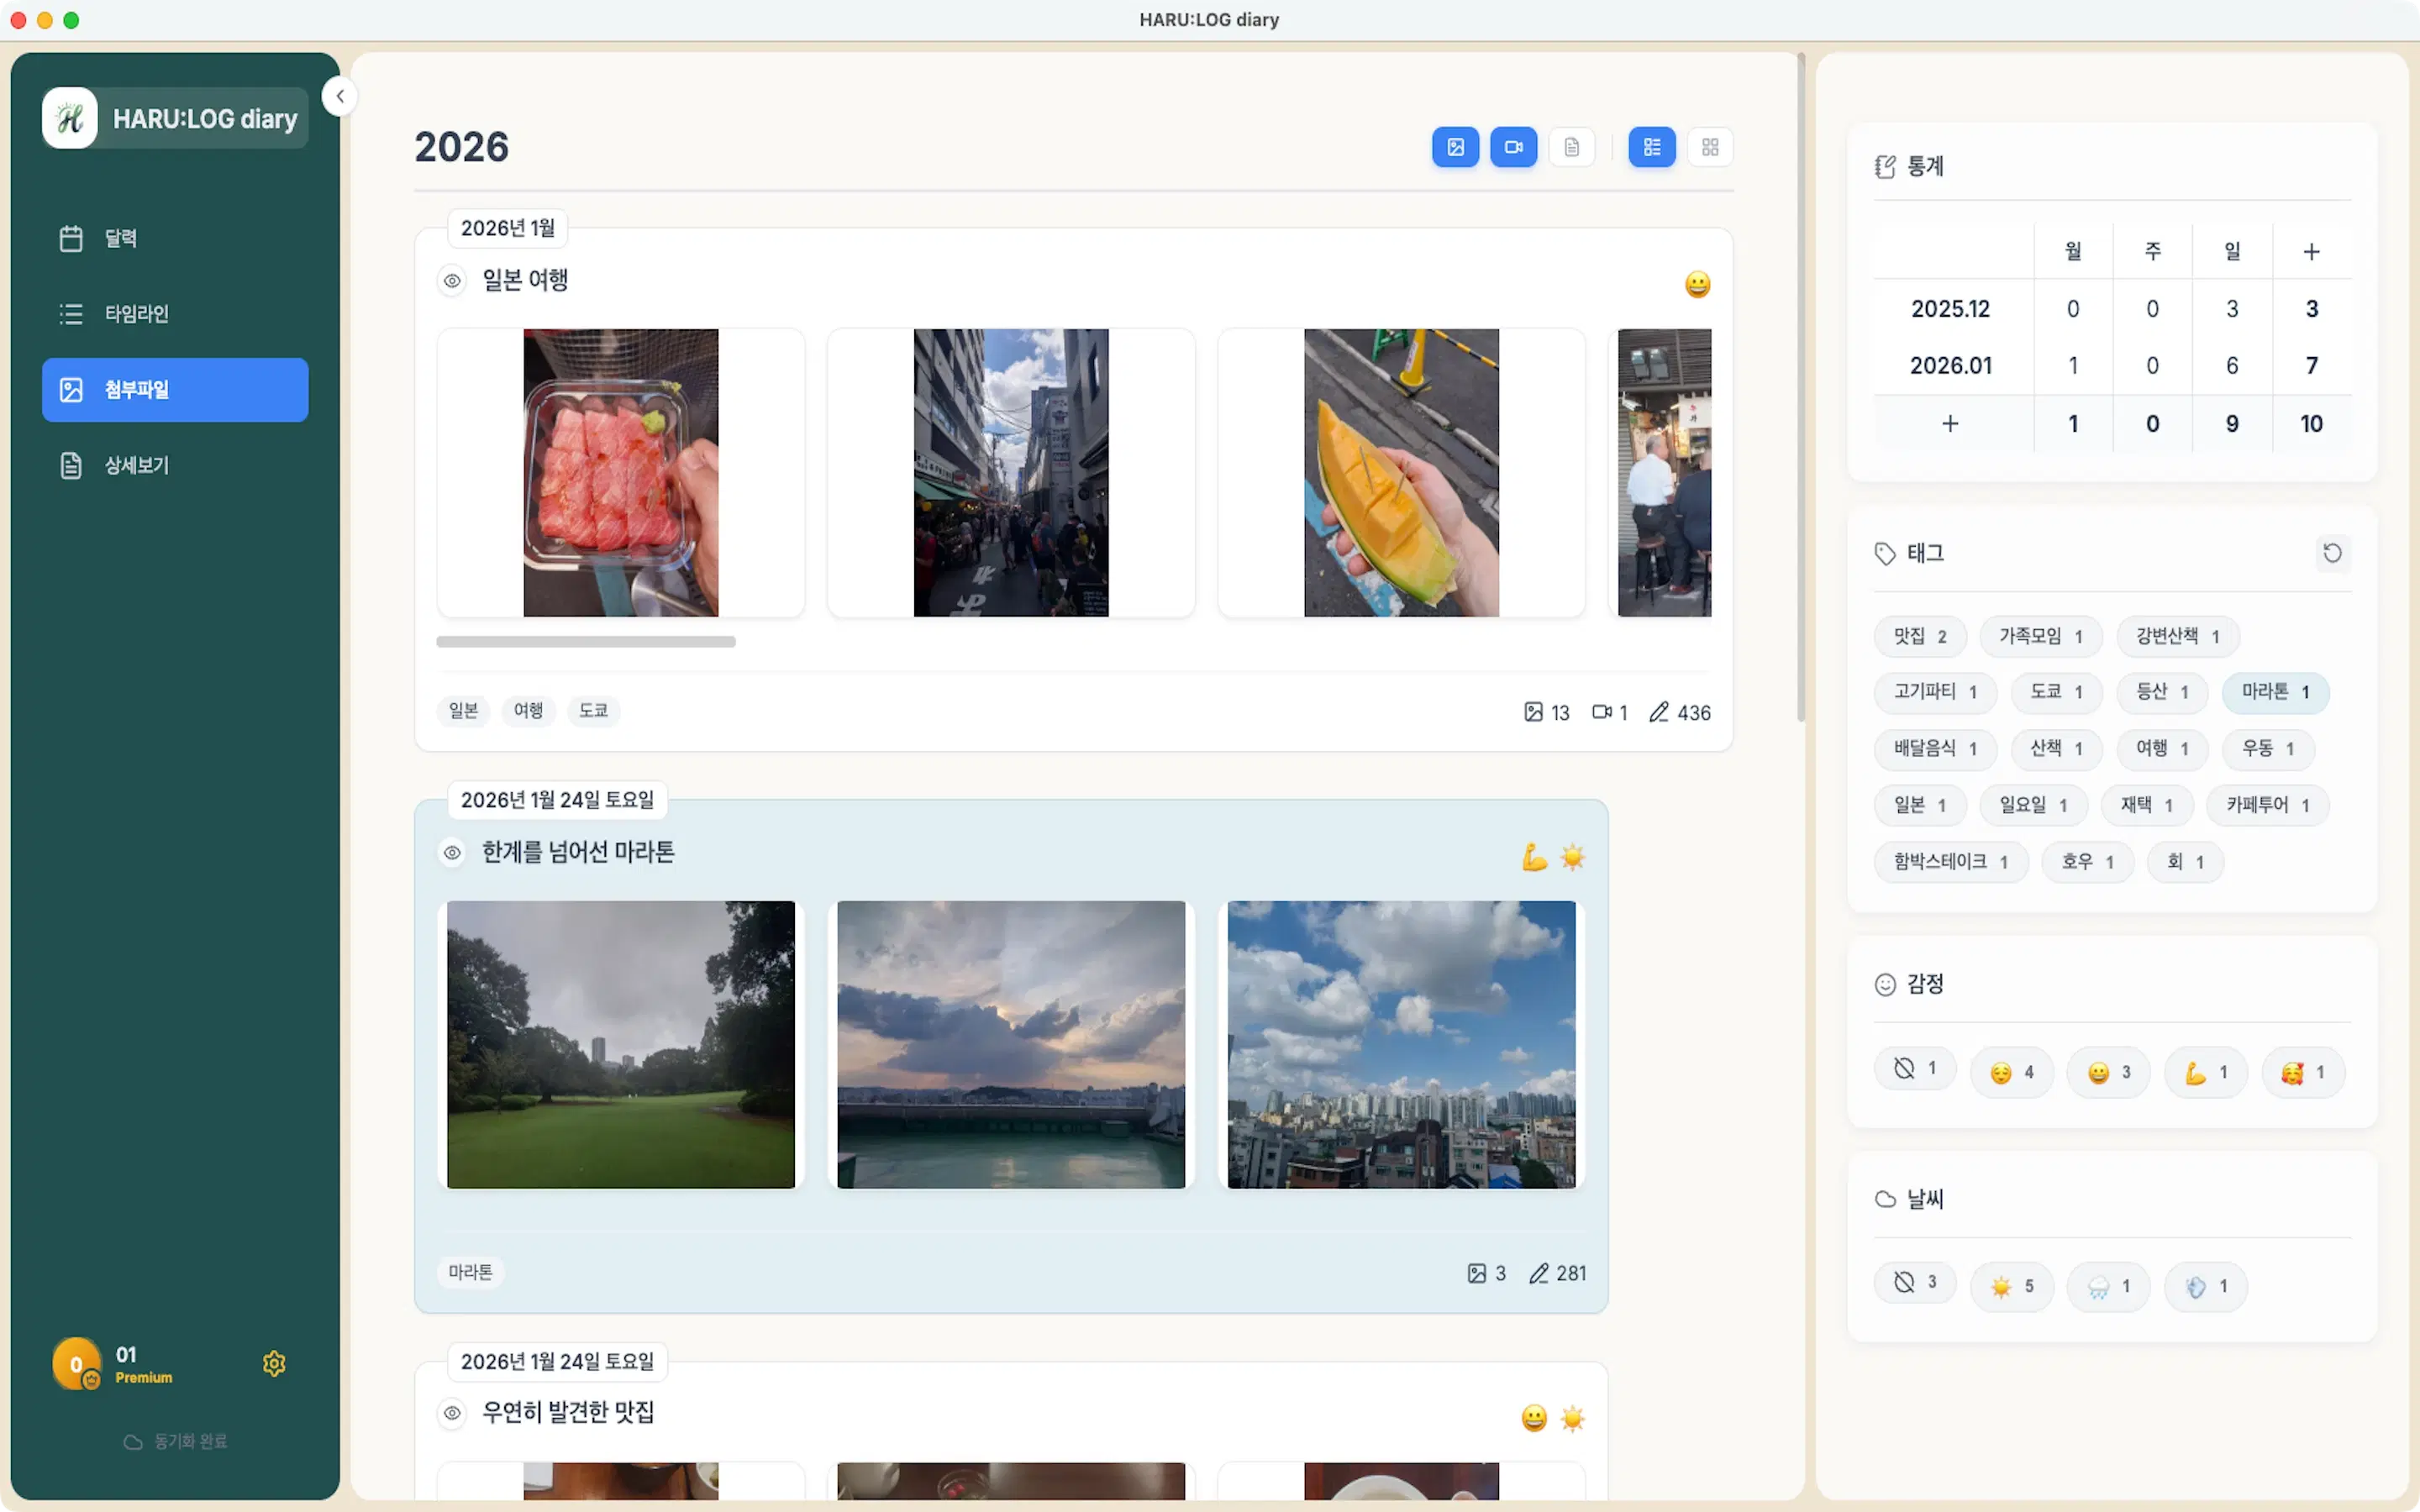Switch to the grid layout view
This screenshot has width=2420, height=1512.
1709,147
